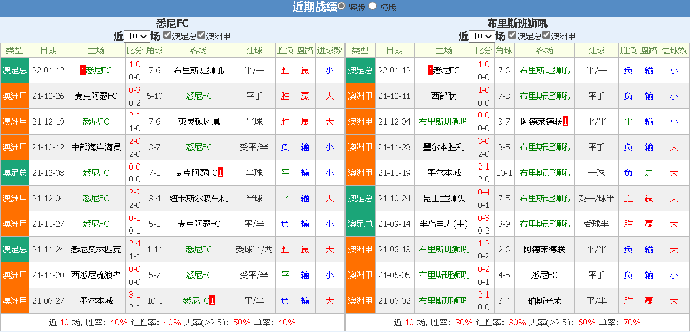The width and height of the screenshot is (690, 332).
Task: Click 3-0 score on 21-11-28 row
Action: coord(484,141)
